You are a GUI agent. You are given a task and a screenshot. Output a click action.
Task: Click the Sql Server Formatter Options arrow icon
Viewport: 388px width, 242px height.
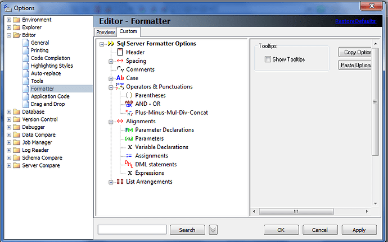point(111,44)
